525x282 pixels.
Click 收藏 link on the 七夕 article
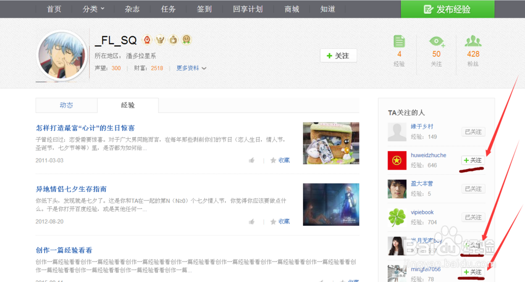(x=284, y=222)
